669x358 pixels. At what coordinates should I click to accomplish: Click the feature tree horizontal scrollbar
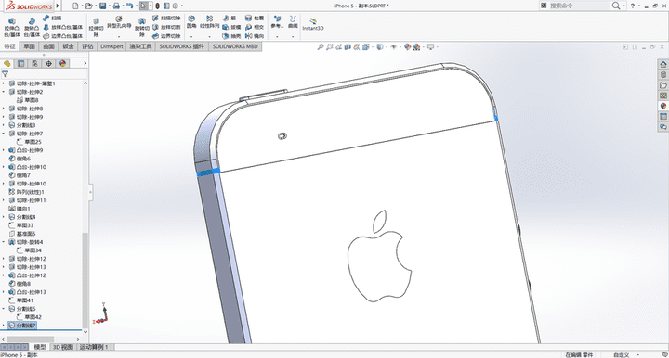[x=30, y=339]
